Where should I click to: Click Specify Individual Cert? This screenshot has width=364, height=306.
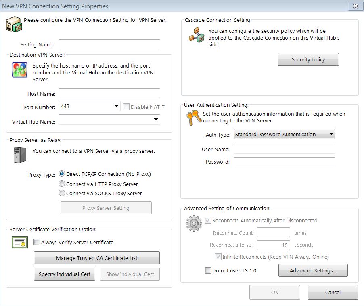click(64, 274)
